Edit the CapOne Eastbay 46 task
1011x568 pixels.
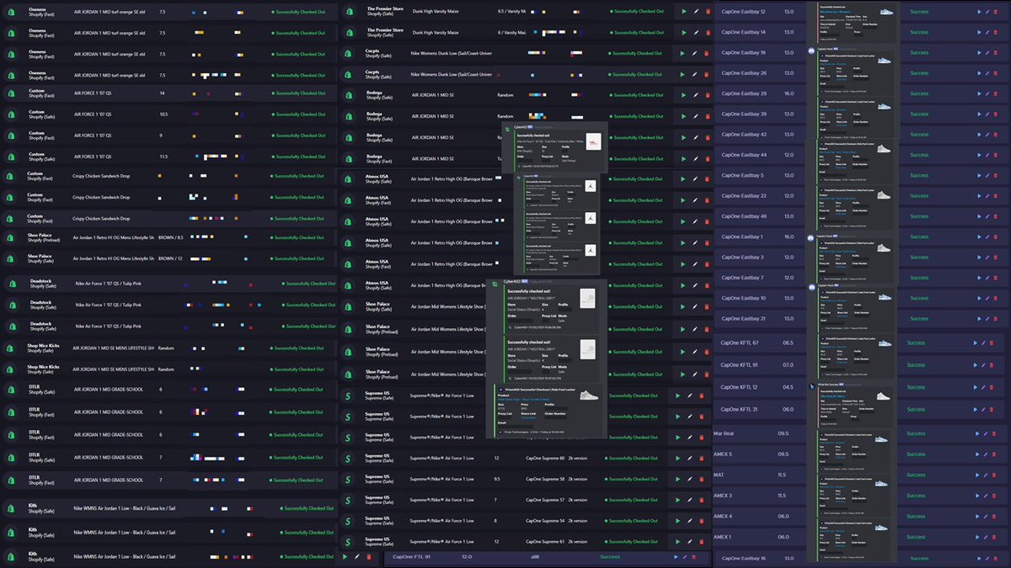[988, 216]
